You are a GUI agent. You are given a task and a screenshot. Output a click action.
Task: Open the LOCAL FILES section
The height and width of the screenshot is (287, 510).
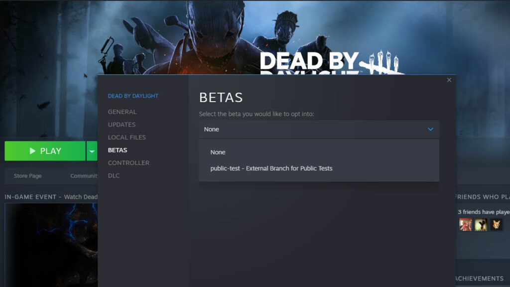click(127, 138)
